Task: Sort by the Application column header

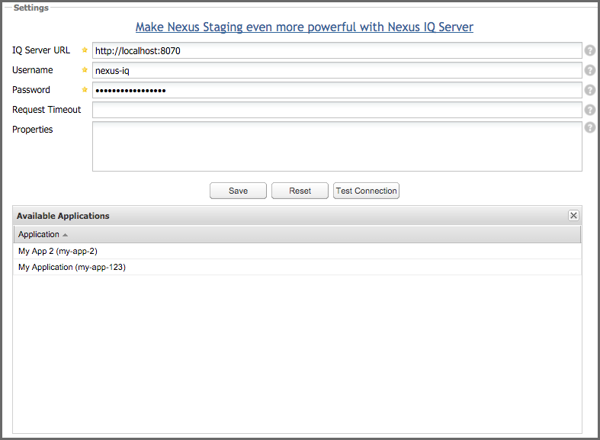Action: 297,234
